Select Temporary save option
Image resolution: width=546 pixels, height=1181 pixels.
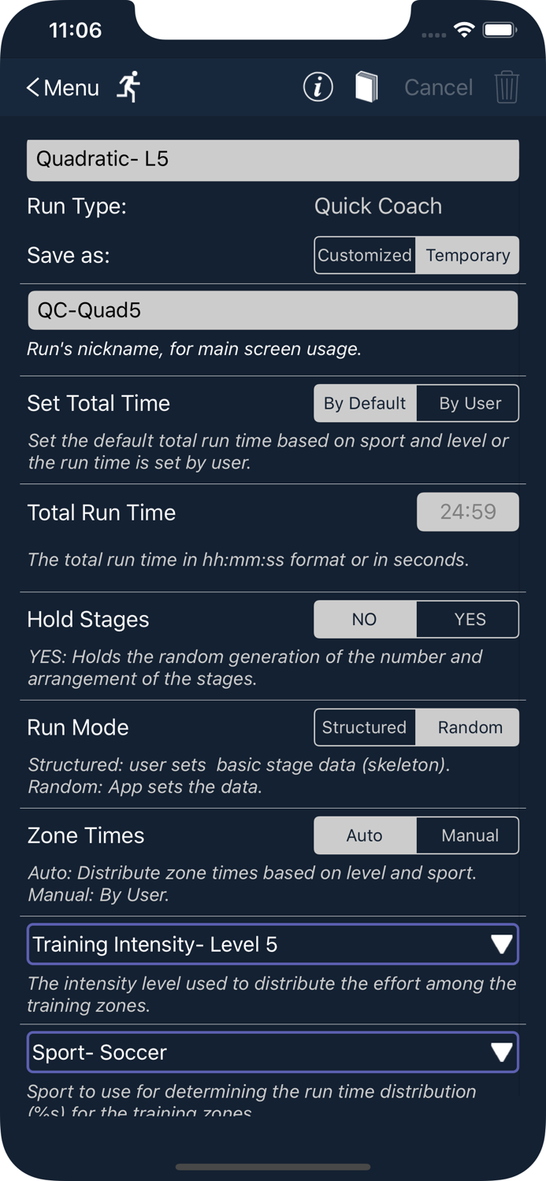468,255
